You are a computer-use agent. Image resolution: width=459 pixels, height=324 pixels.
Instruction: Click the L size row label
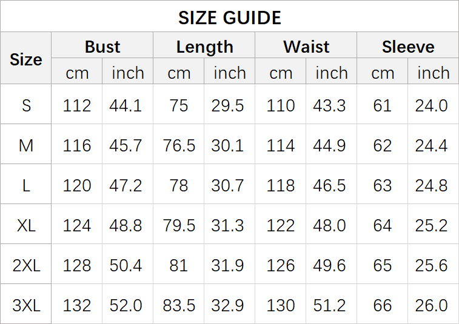(x=26, y=185)
